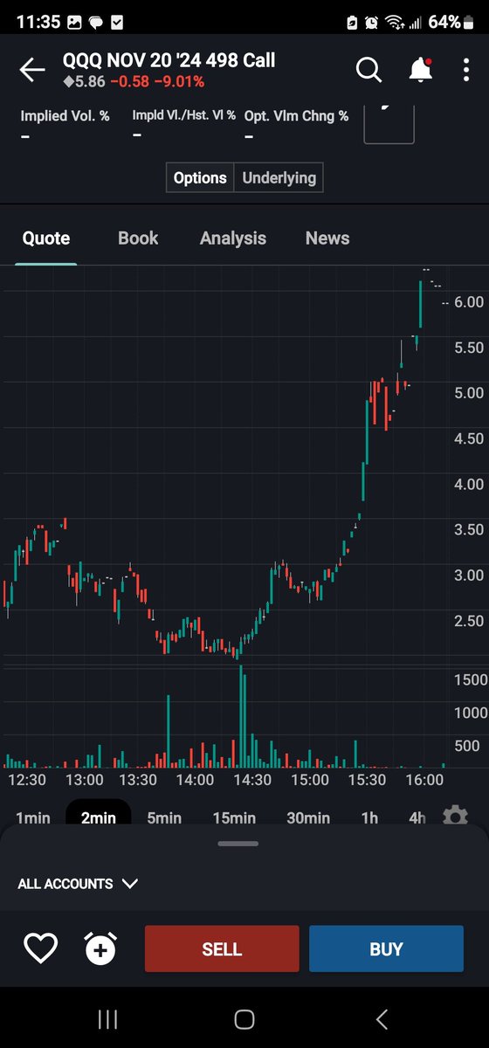The image size is (489, 1048).
Task: Tap the 16:00 time axis label
Action: coord(425,780)
